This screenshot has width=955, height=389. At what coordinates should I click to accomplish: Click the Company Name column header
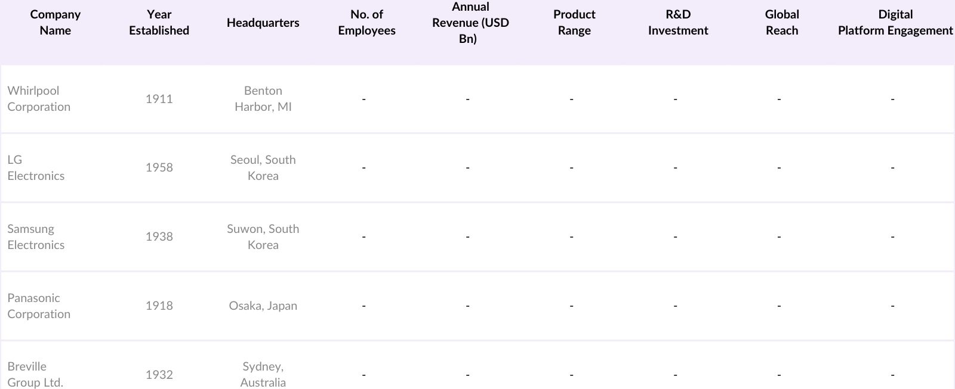coord(55,23)
